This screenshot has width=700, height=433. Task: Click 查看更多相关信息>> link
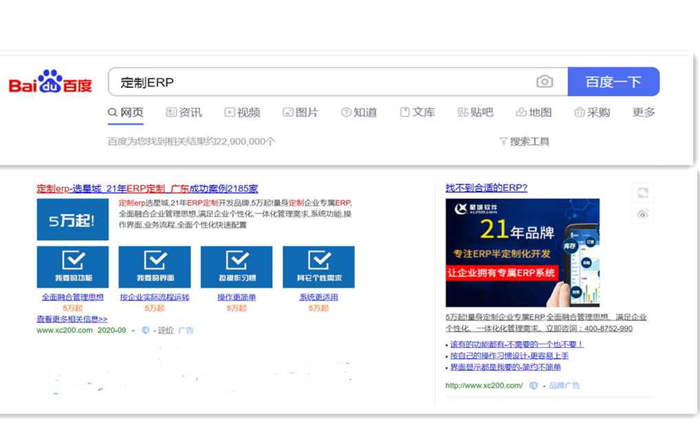click(x=72, y=319)
